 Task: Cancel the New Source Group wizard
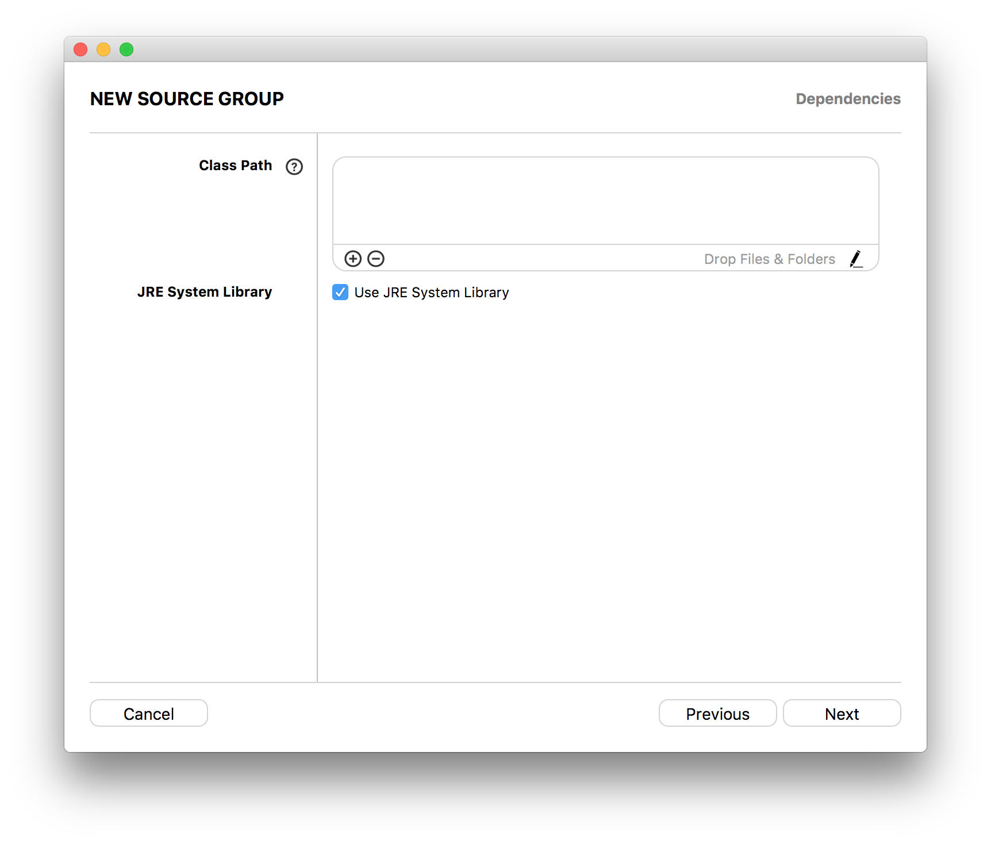click(x=149, y=713)
